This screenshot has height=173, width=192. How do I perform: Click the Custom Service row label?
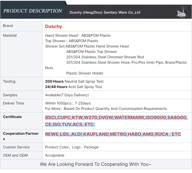(x=16, y=147)
